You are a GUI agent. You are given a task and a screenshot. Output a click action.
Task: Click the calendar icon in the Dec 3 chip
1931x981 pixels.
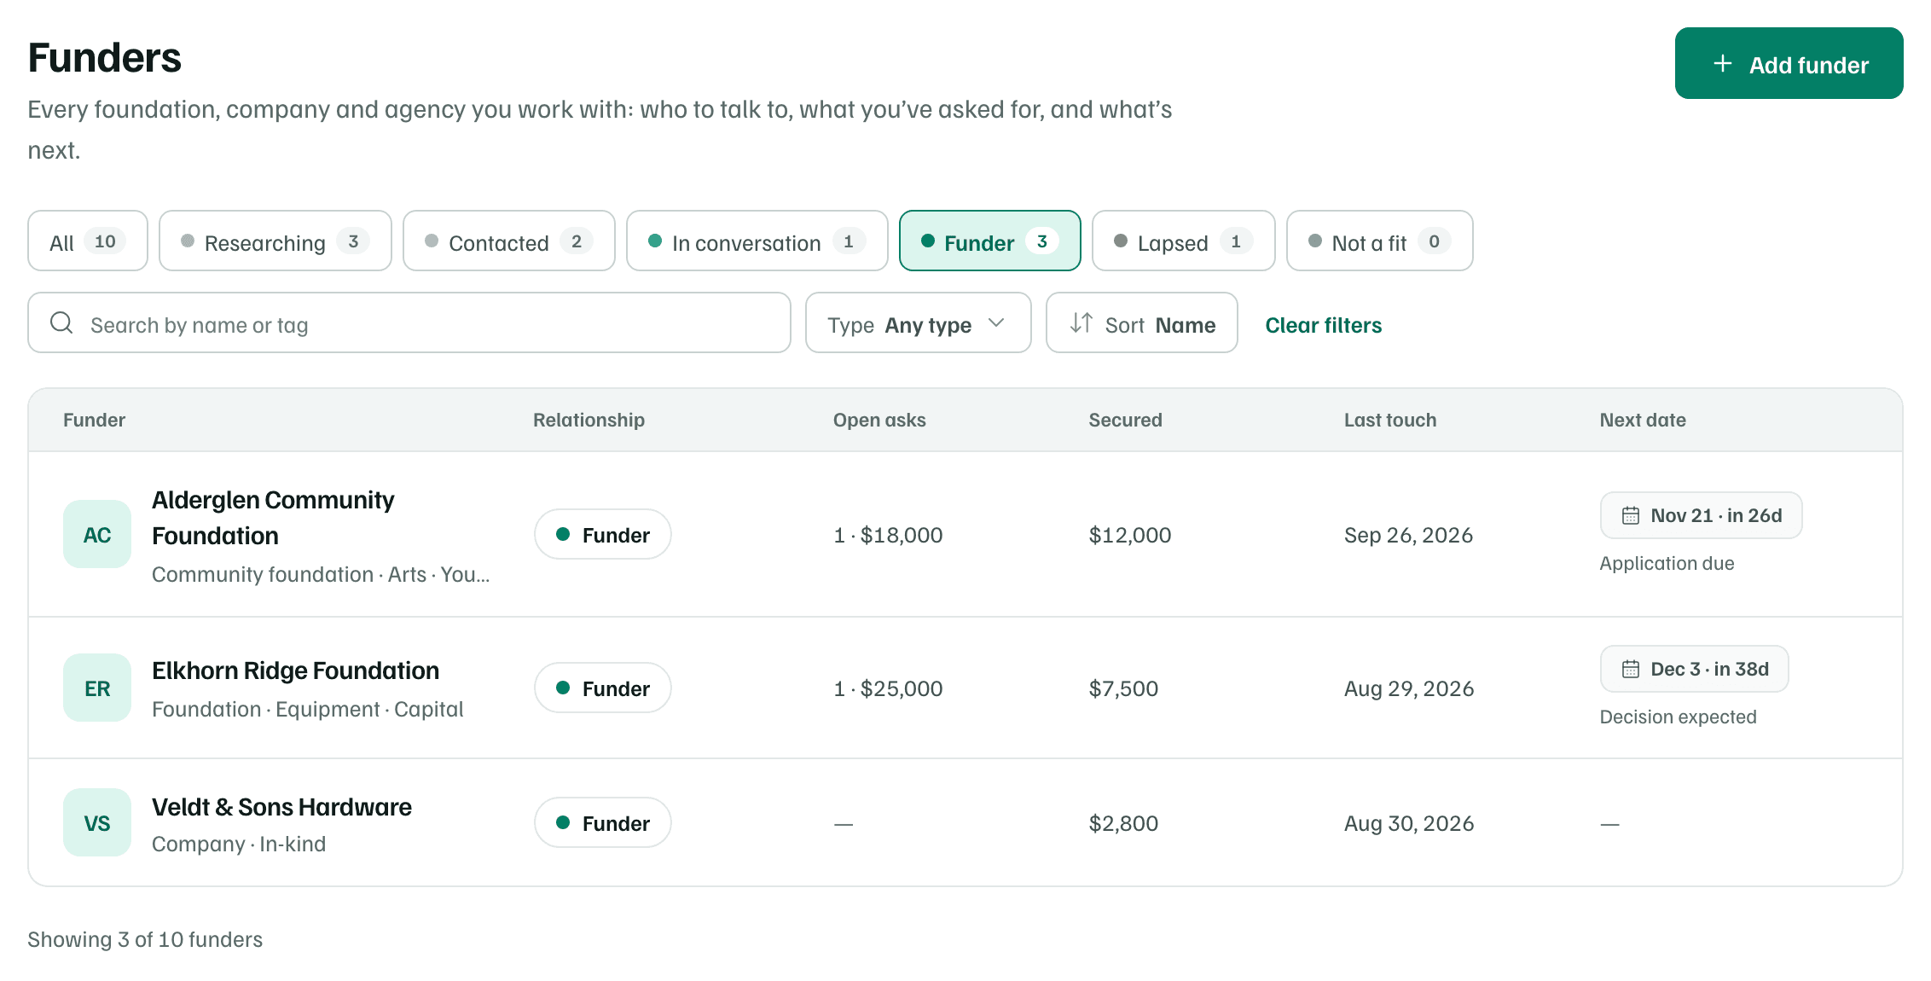pyautogui.click(x=1631, y=669)
